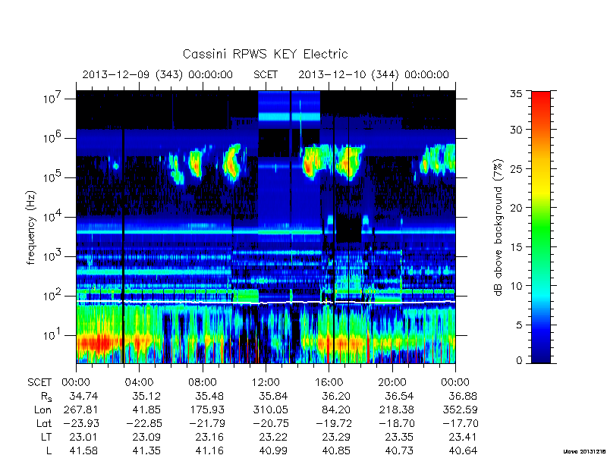Click colorbar tick label 35

tap(516, 94)
